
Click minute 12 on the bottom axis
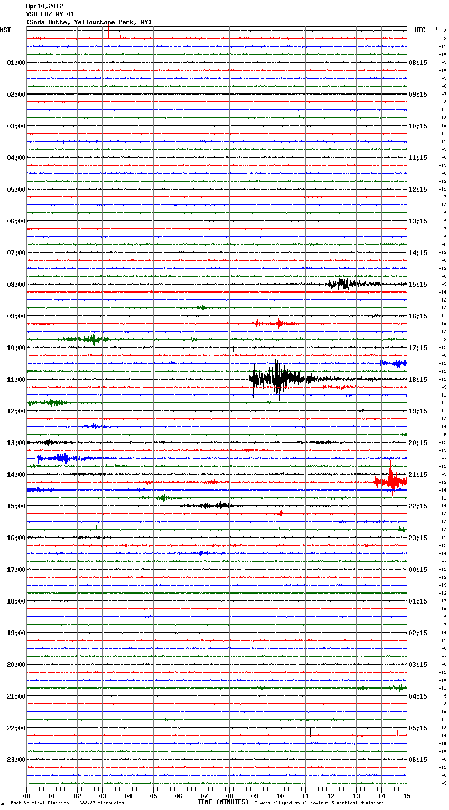[x=331, y=796]
